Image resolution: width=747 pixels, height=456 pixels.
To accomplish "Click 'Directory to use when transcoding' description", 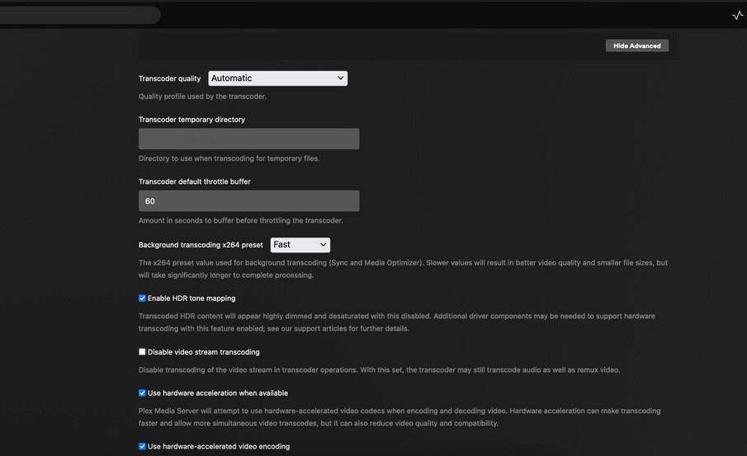I will point(229,158).
